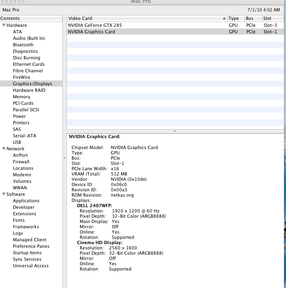Image resolution: width=286 pixels, height=288 pixels.
Task: Open Audio (Built In) section
Action: click(29, 38)
